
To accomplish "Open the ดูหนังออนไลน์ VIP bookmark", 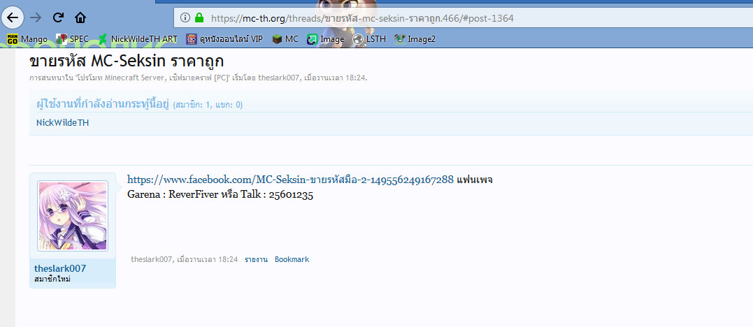I will click(x=224, y=39).
